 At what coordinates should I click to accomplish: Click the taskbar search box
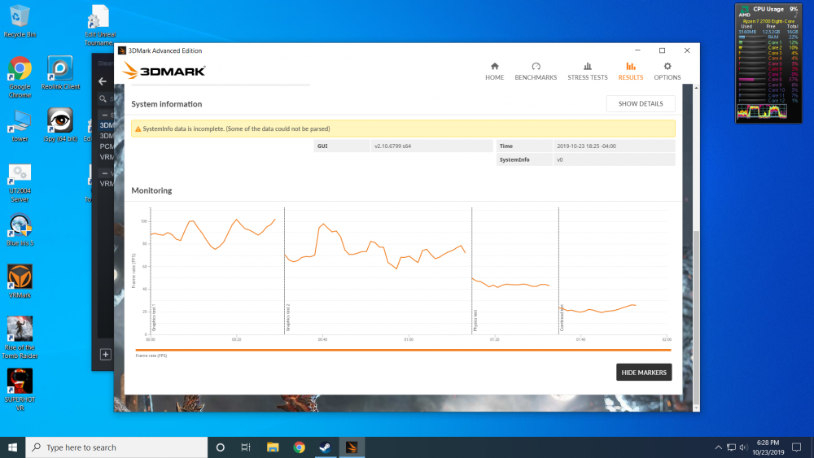[116, 447]
